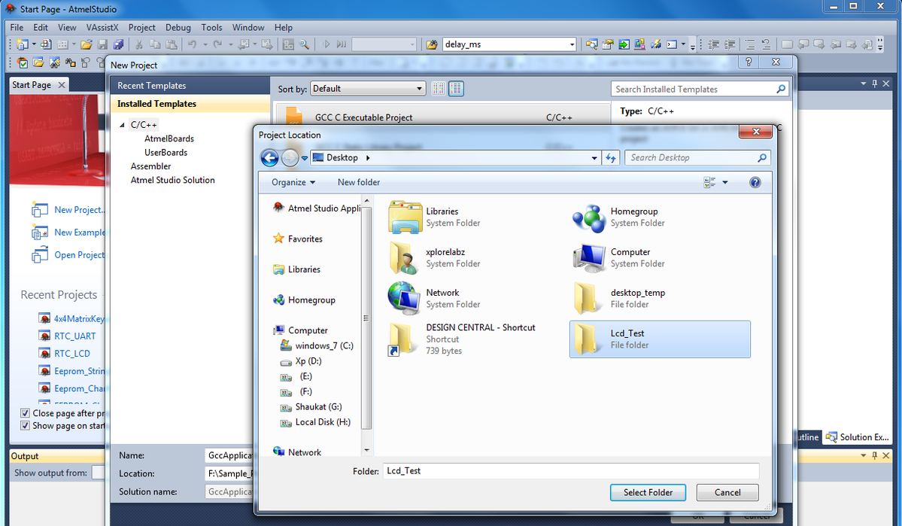Click the New Project link on Start Page
The image size is (902, 526).
tap(79, 210)
